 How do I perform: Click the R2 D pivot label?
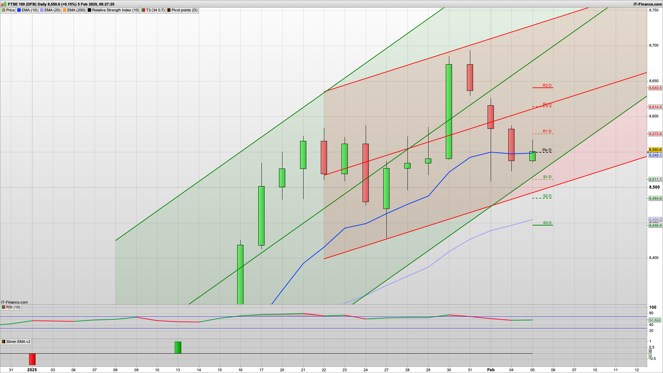point(547,104)
